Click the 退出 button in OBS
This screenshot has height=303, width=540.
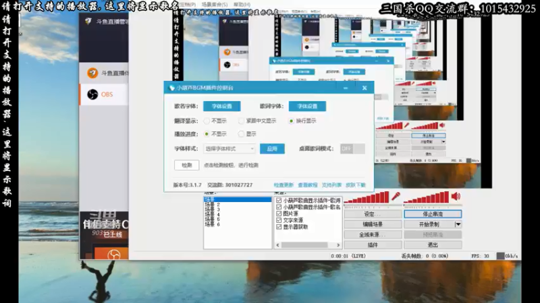433,245
